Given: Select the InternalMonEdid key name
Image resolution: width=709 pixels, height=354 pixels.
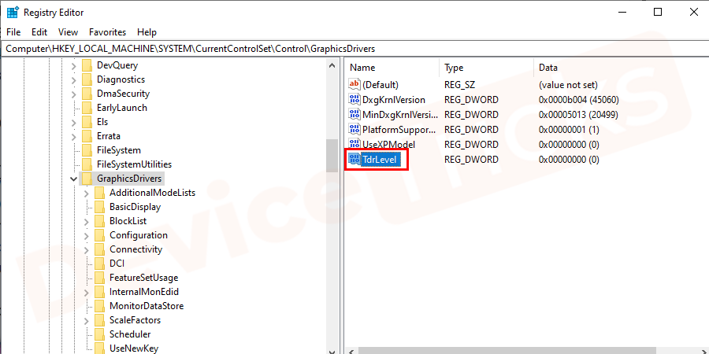Looking at the screenshot, I should [144, 292].
